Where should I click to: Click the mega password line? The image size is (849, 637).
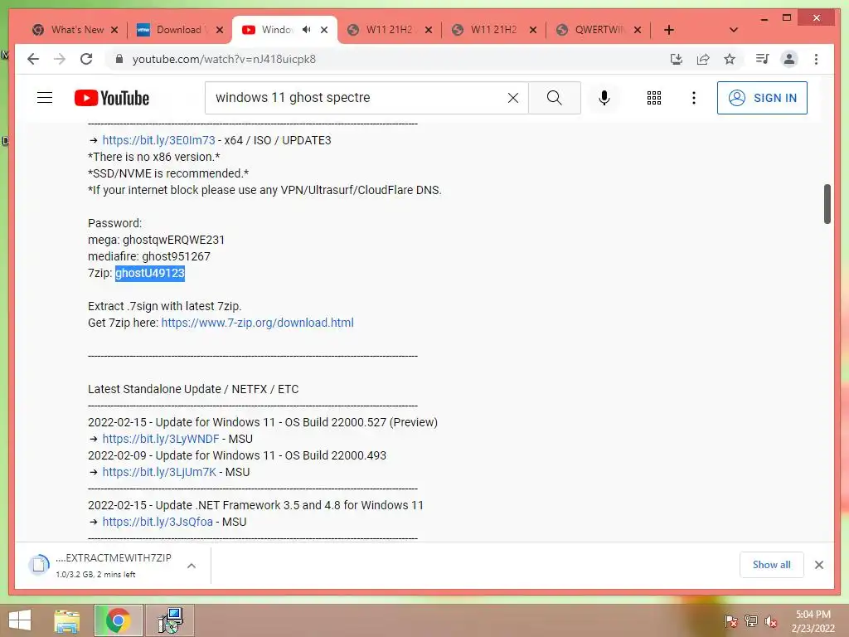(156, 240)
